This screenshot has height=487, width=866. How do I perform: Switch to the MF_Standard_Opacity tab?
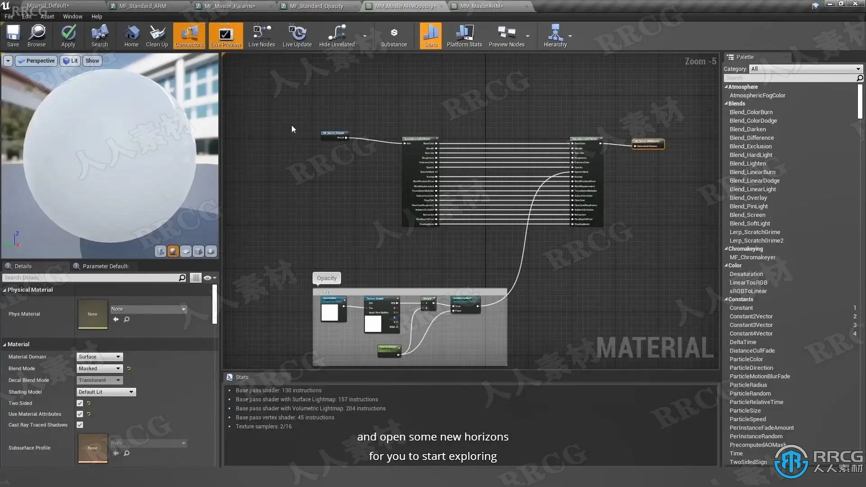316,6
